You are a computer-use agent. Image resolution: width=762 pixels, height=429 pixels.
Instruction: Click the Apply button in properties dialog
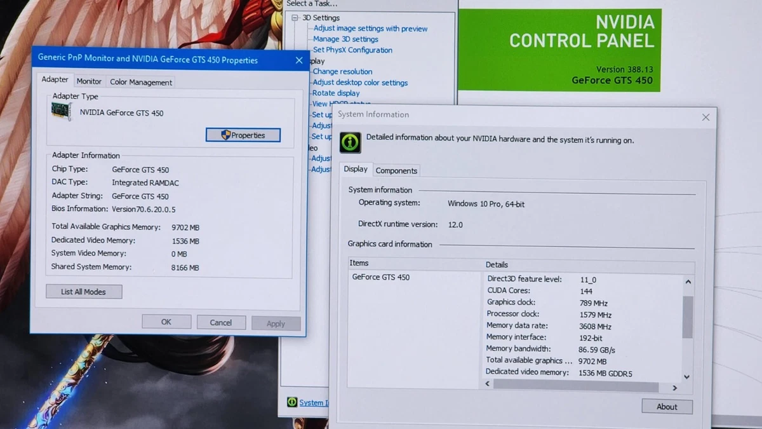[276, 323]
